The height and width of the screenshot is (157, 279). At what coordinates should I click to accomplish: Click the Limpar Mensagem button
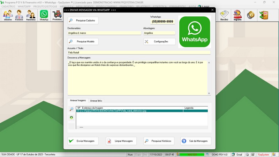coord(121,141)
